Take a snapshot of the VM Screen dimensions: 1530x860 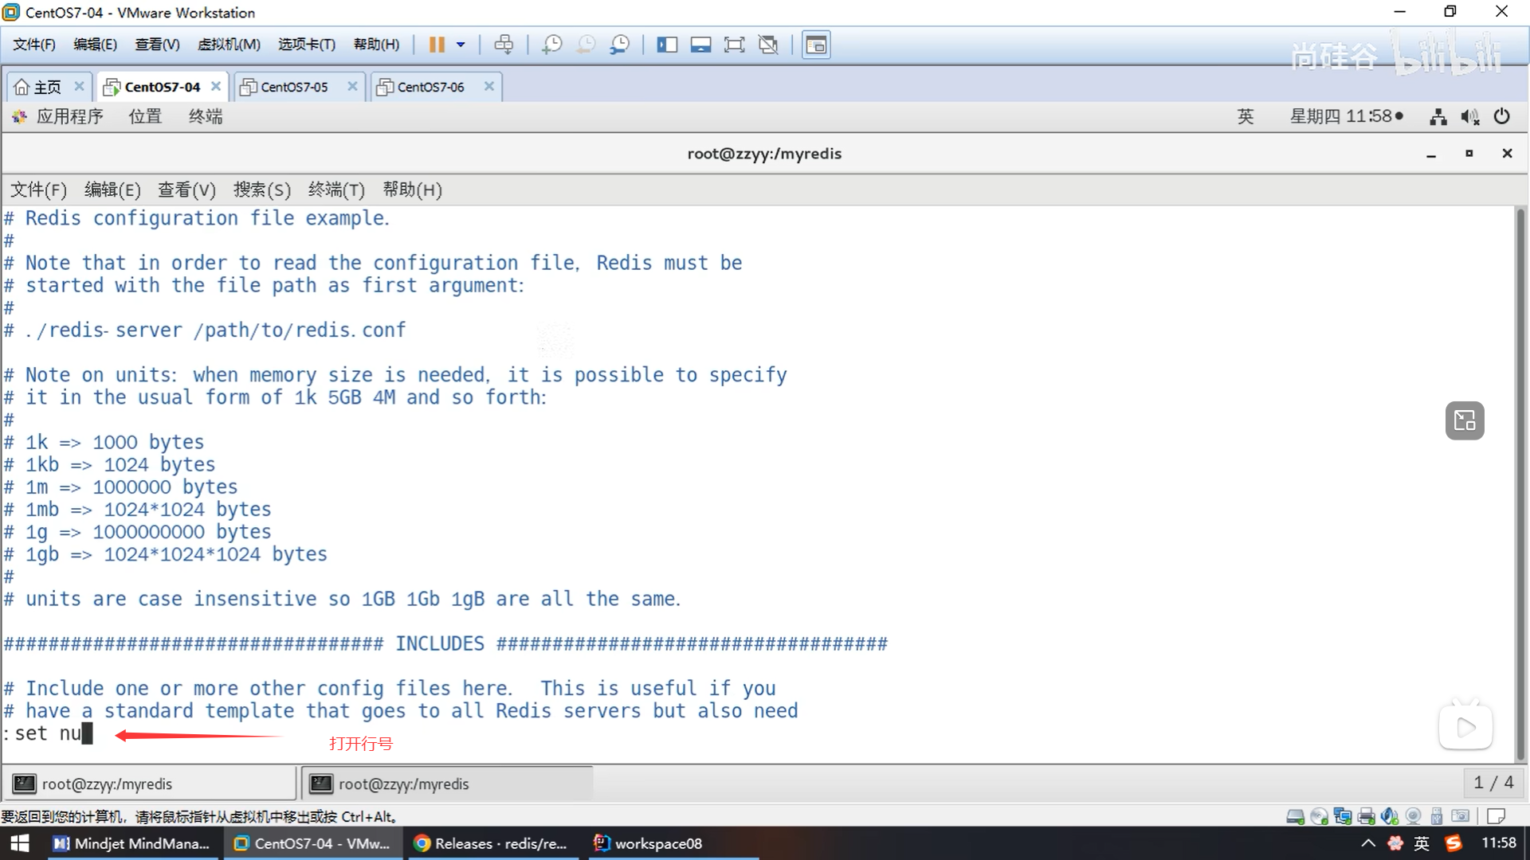pos(551,45)
